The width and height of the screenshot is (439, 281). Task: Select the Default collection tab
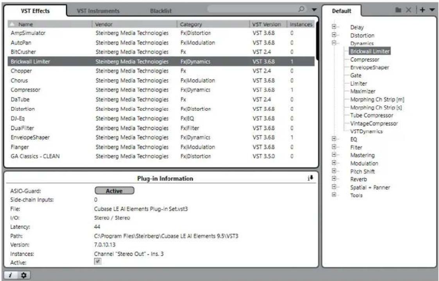click(342, 11)
